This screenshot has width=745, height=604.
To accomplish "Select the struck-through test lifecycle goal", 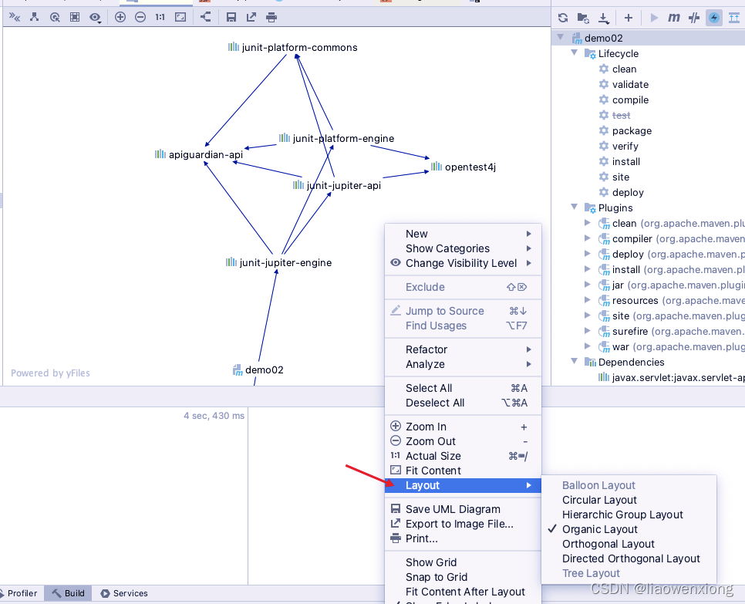I will [x=621, y=116].
